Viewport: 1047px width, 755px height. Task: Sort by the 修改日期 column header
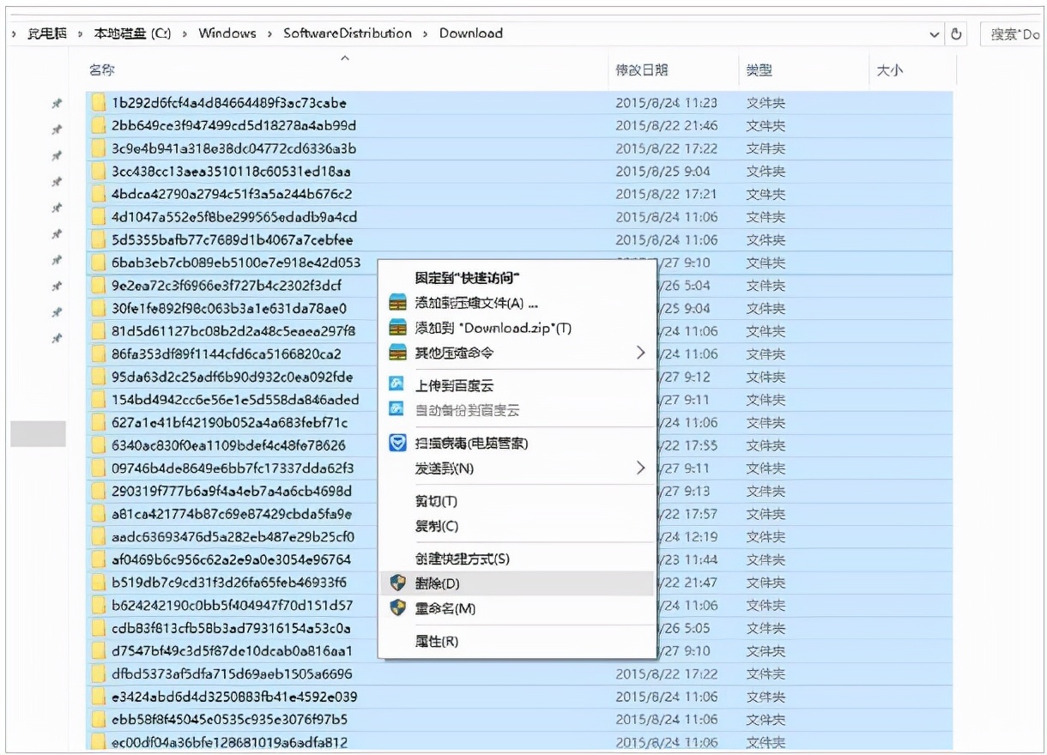[x=642, y=70]
